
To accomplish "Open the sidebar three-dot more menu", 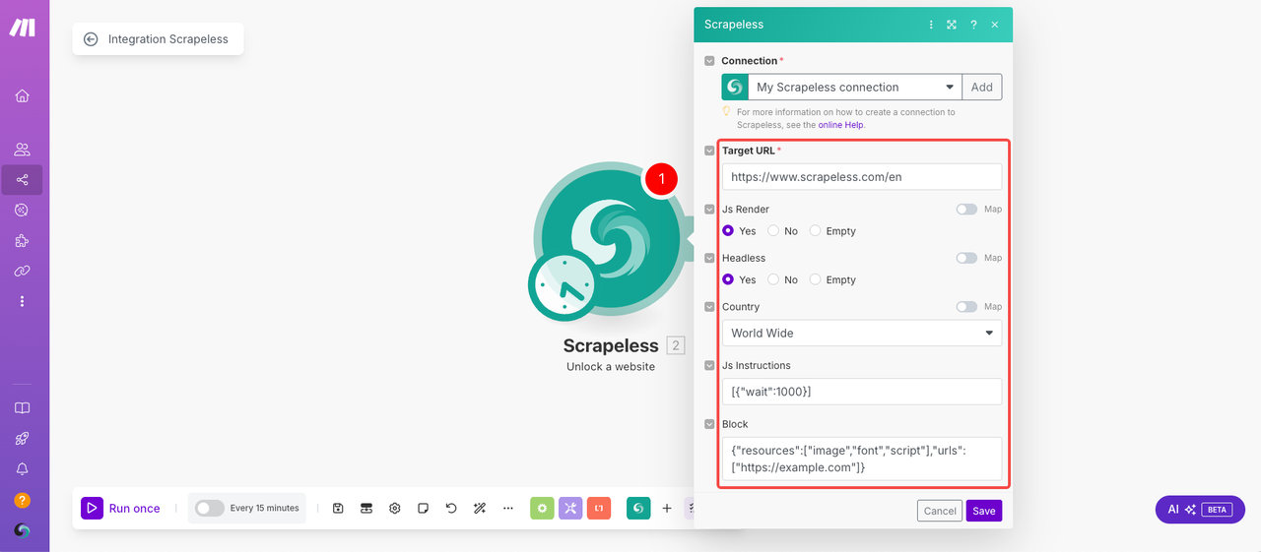I will click(x=22, y=301).
